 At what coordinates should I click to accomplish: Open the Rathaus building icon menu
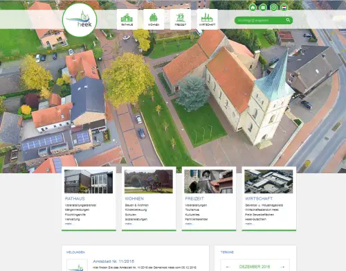pyautogui.click(x=127, y=19)
